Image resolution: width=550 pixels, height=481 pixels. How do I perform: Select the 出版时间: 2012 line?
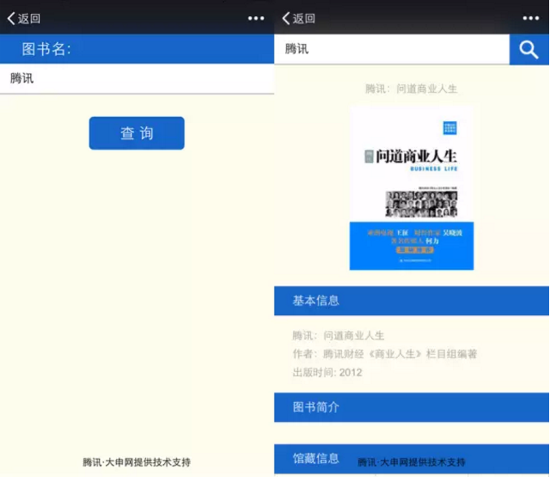pyautogui.click(x=327, y=372)
